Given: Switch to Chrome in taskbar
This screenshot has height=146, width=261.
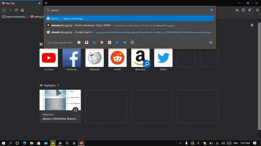Looking at the screenshot, I should 60,143.
